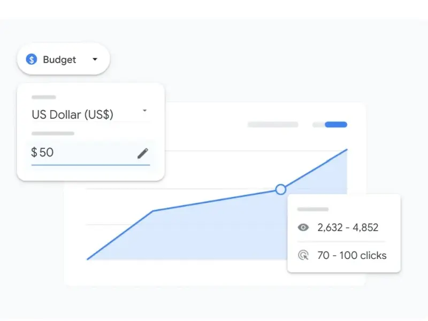
Task: Click the gray label above the $50 amount
Action: tap(52, 133)
